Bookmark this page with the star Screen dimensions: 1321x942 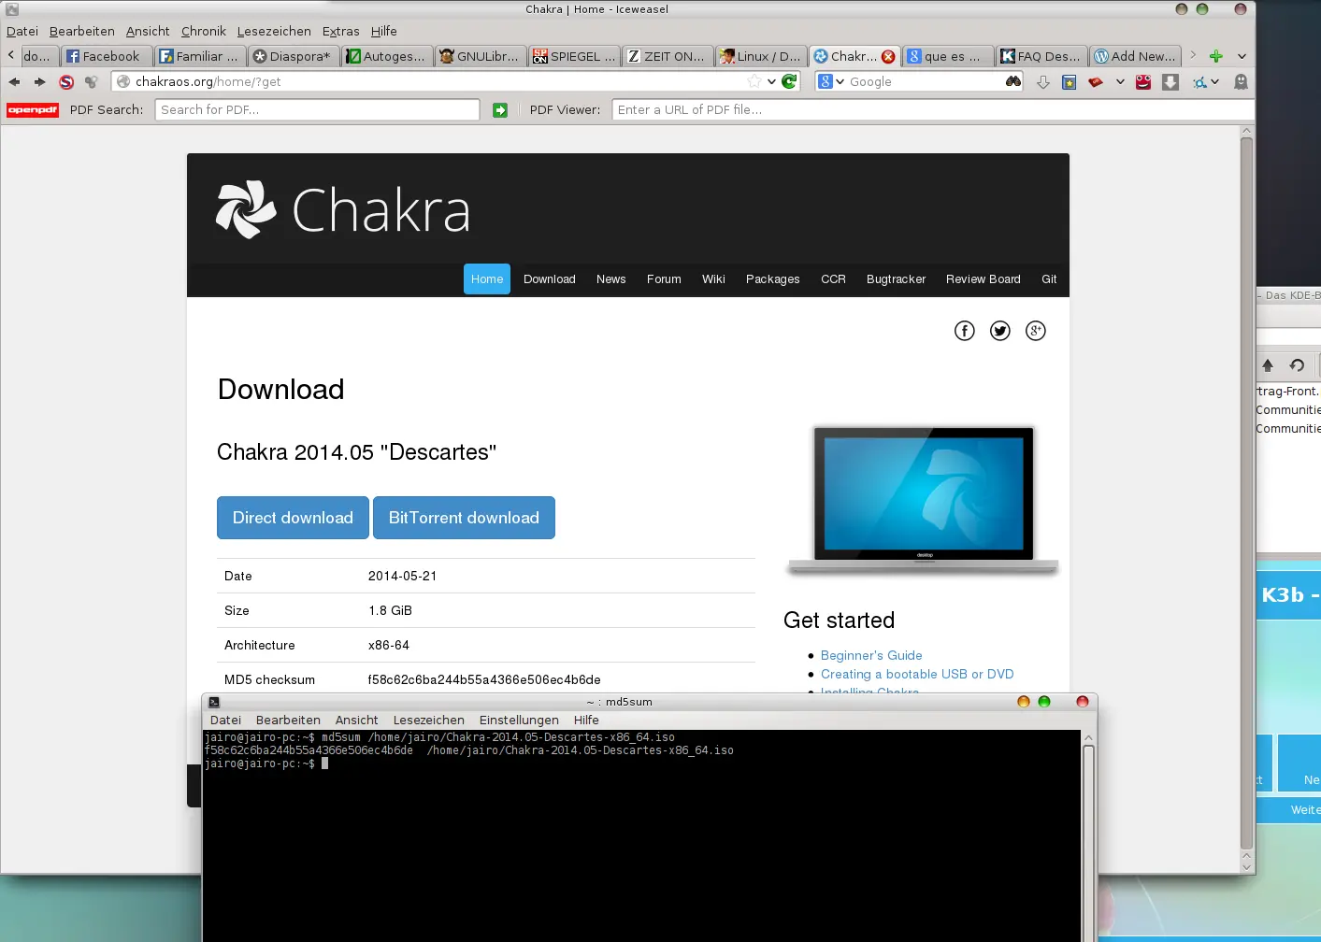(x=754, y=82)
